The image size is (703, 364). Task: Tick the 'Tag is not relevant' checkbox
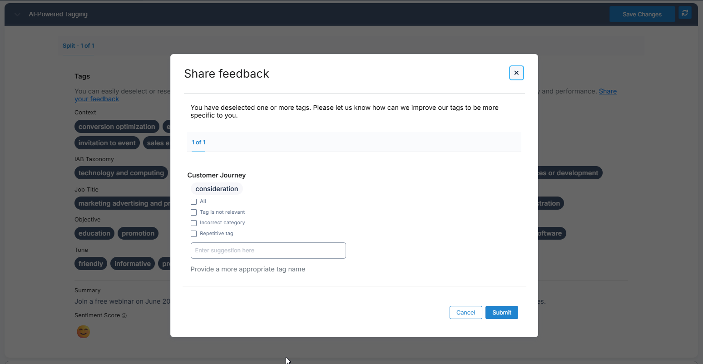(193, 212)
